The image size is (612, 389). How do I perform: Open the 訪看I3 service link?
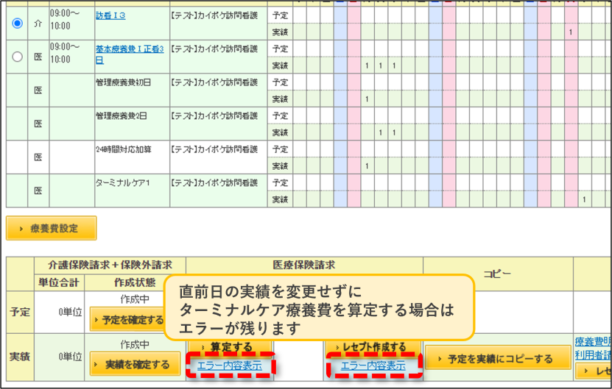[x=110, y=15]
